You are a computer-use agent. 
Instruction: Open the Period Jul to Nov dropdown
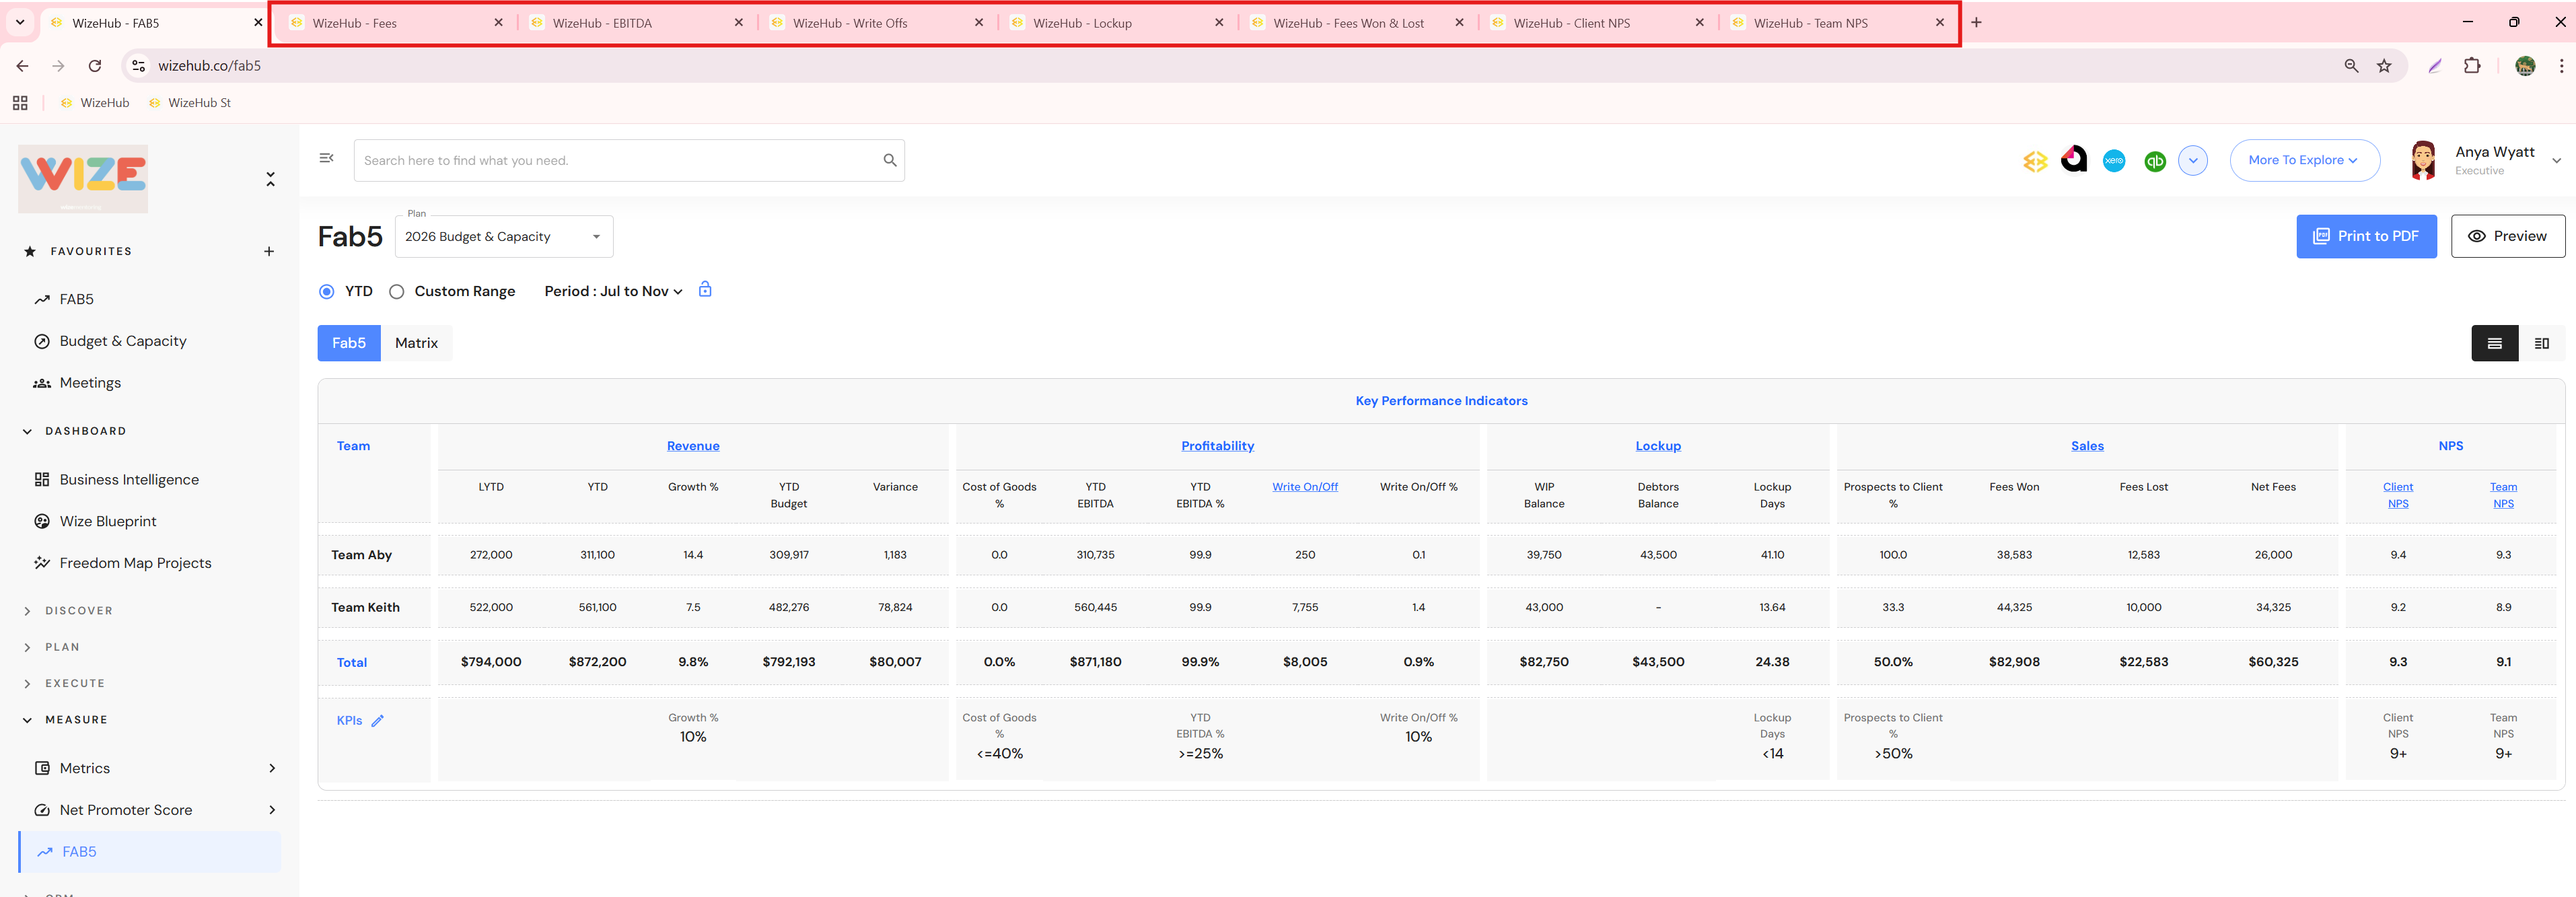coord(613,291)
